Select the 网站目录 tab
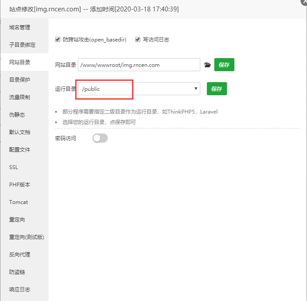Screen dimensions: 307x301 click(x=24, y=62)
